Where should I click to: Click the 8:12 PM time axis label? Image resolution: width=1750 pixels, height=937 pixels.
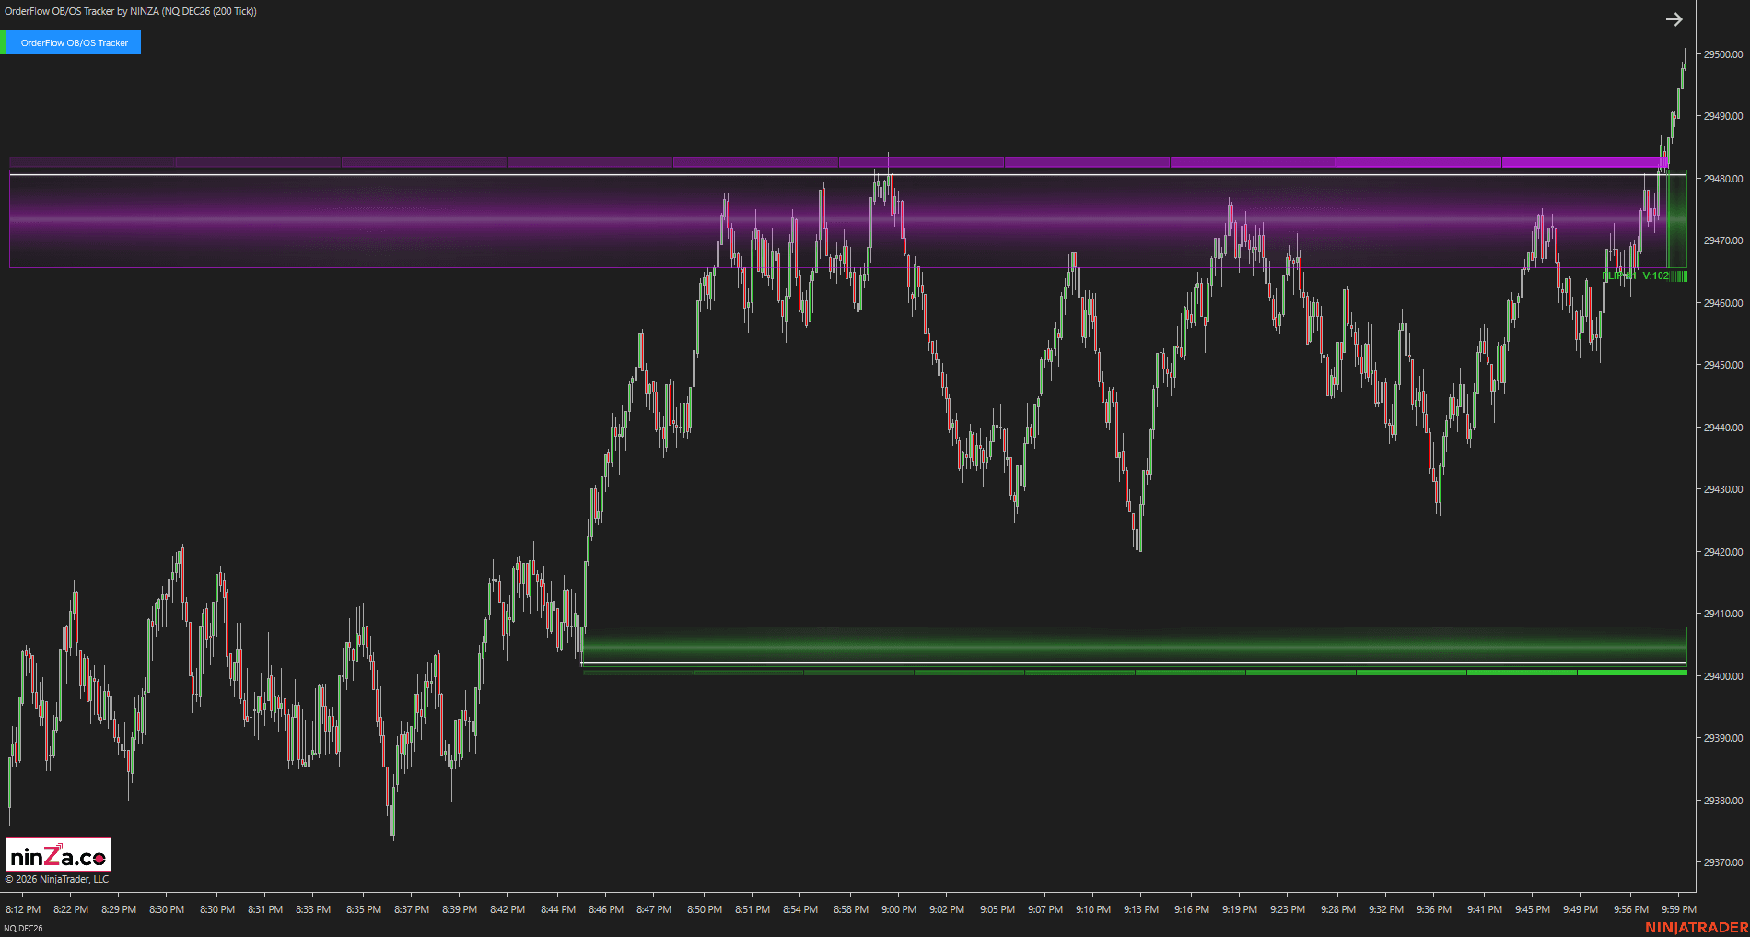pyautogui.click(x=23, y=909)
